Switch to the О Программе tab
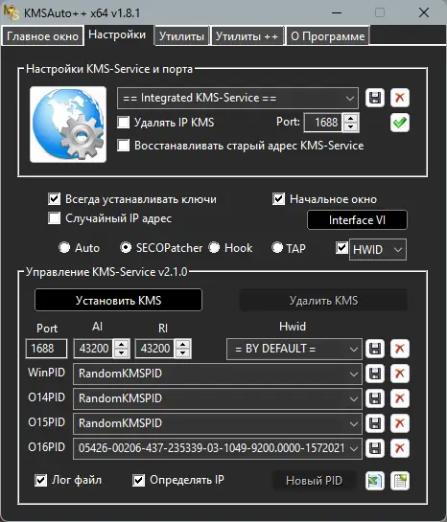 coord(328,36)
